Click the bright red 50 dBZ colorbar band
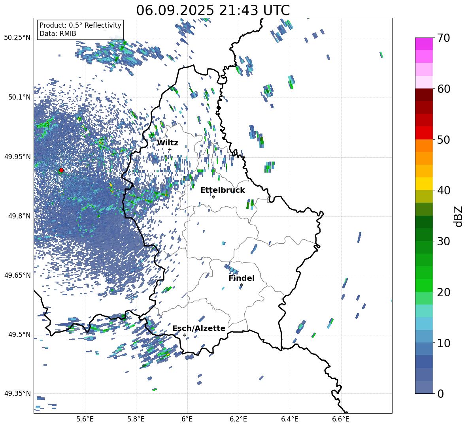This screenshot has height=427, width=468. coord(424,133)
